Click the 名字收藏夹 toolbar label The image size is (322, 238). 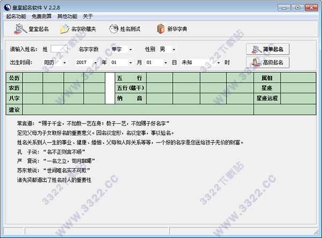[x=84, y=29]
